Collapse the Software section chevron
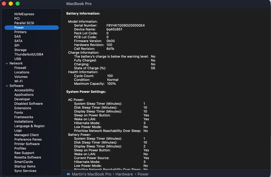271x177 pixels. pos(7,86)
